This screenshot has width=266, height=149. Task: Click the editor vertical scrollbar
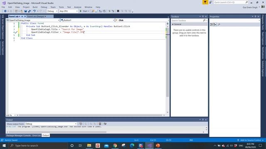point(167,69)
